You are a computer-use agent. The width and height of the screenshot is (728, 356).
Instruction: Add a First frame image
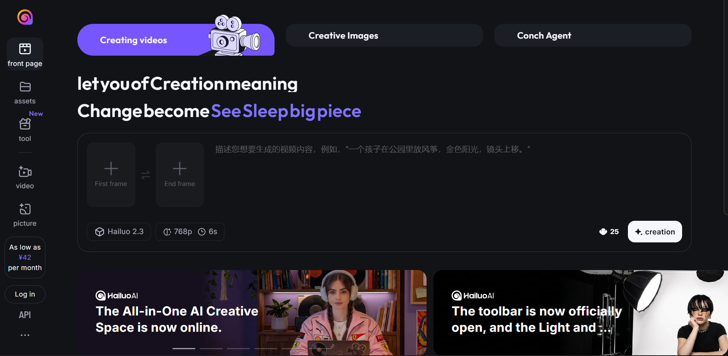point(111,175)
